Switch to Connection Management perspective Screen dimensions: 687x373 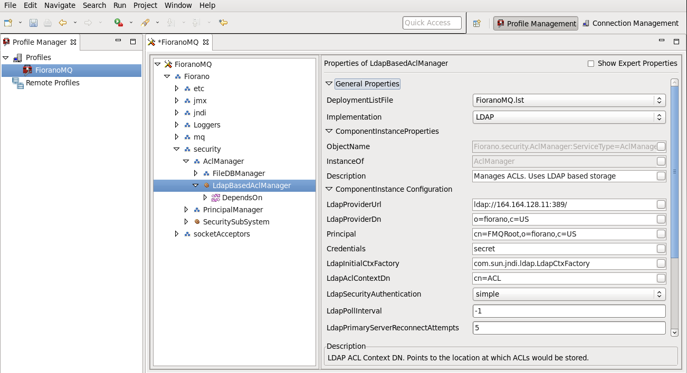point(630,23)
